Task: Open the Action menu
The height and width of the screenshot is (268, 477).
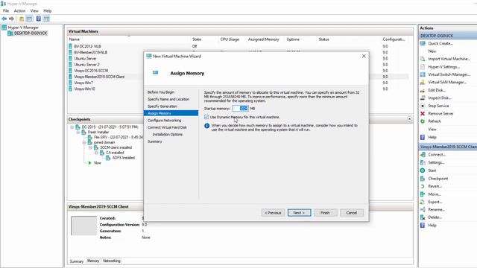Action: [19, 10]
